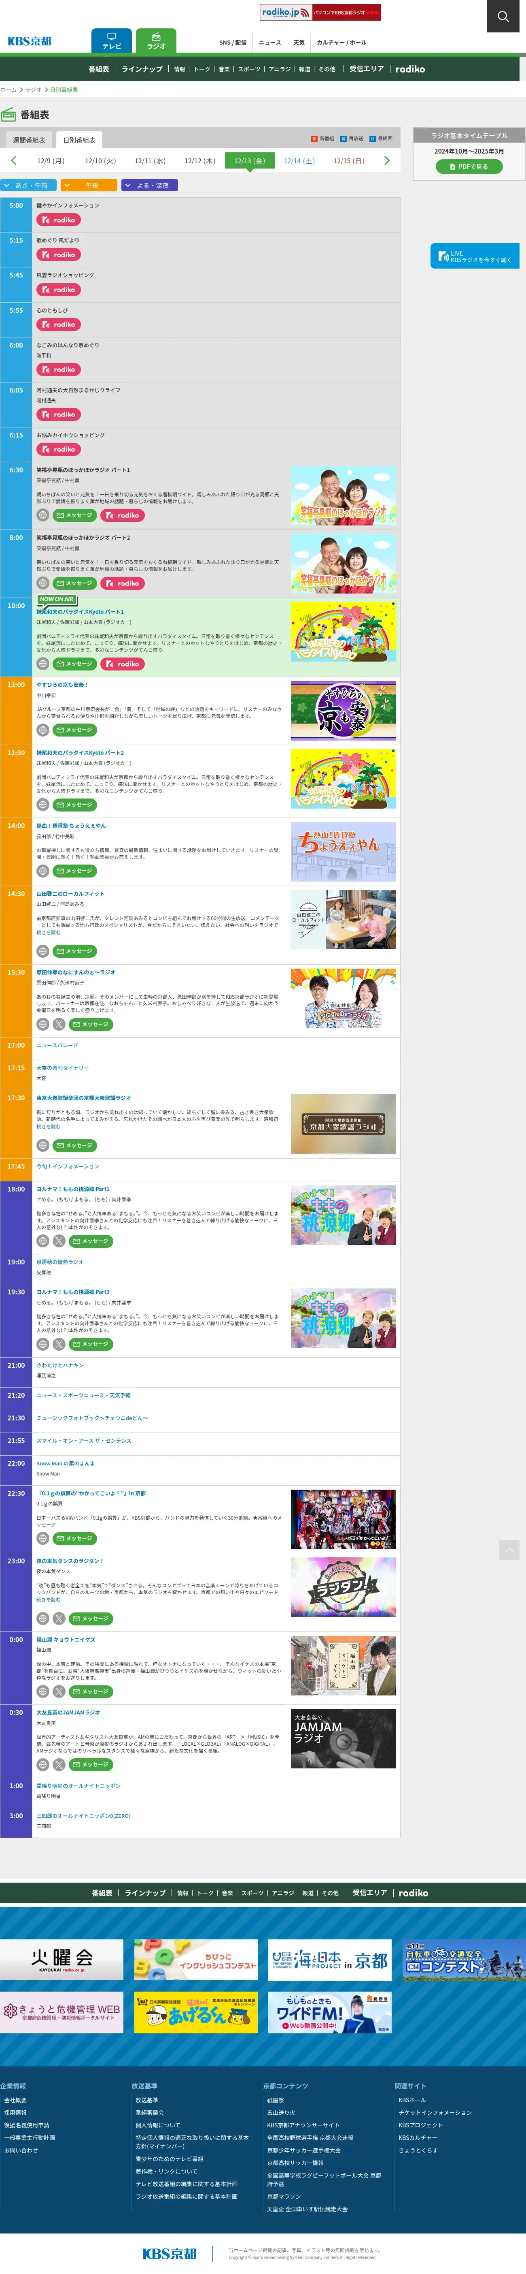The height and width of the screenshot is (2274, 526).
Task: Switch to the 週間番組表 tab
Action: (29, 140)
